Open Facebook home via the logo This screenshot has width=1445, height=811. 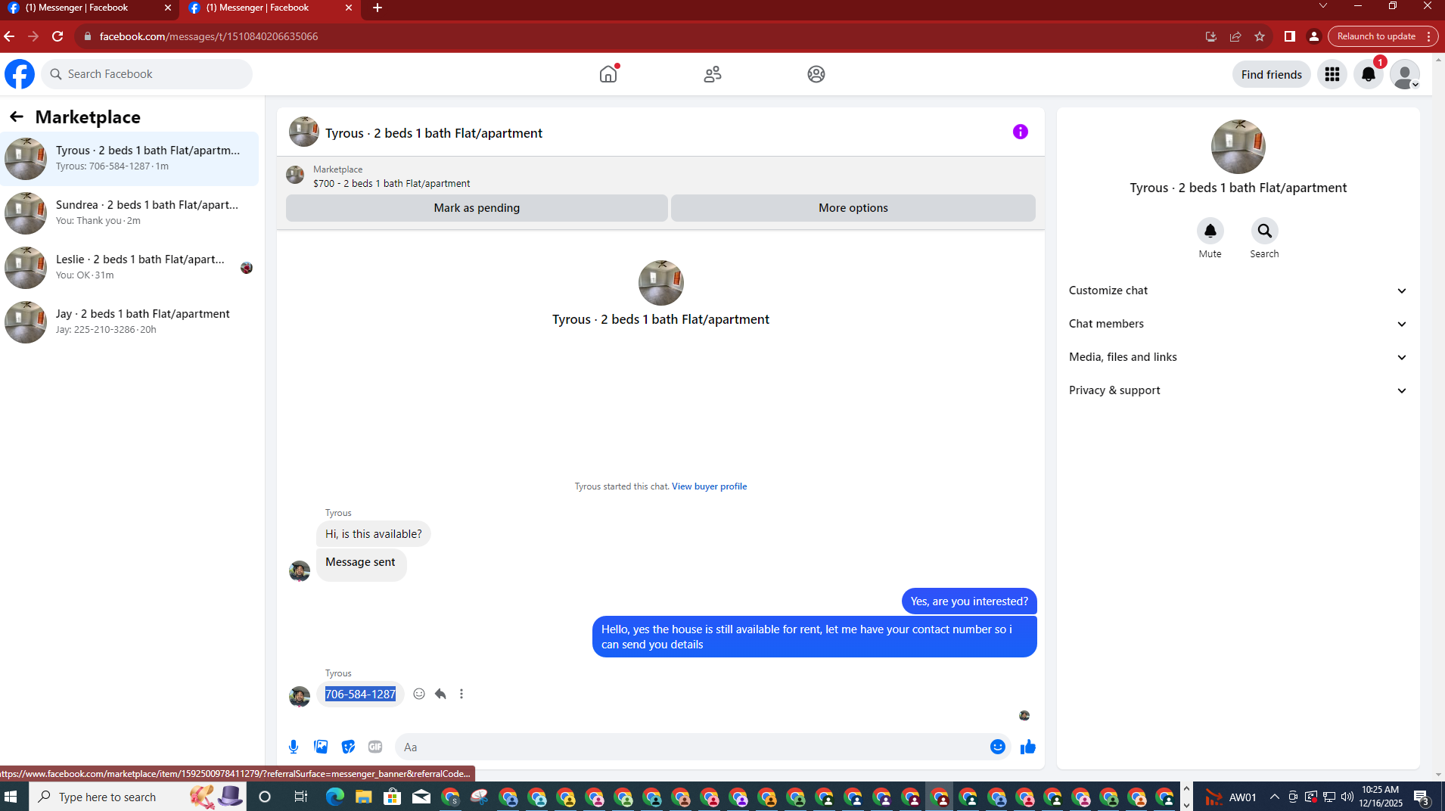coord(20,74)
